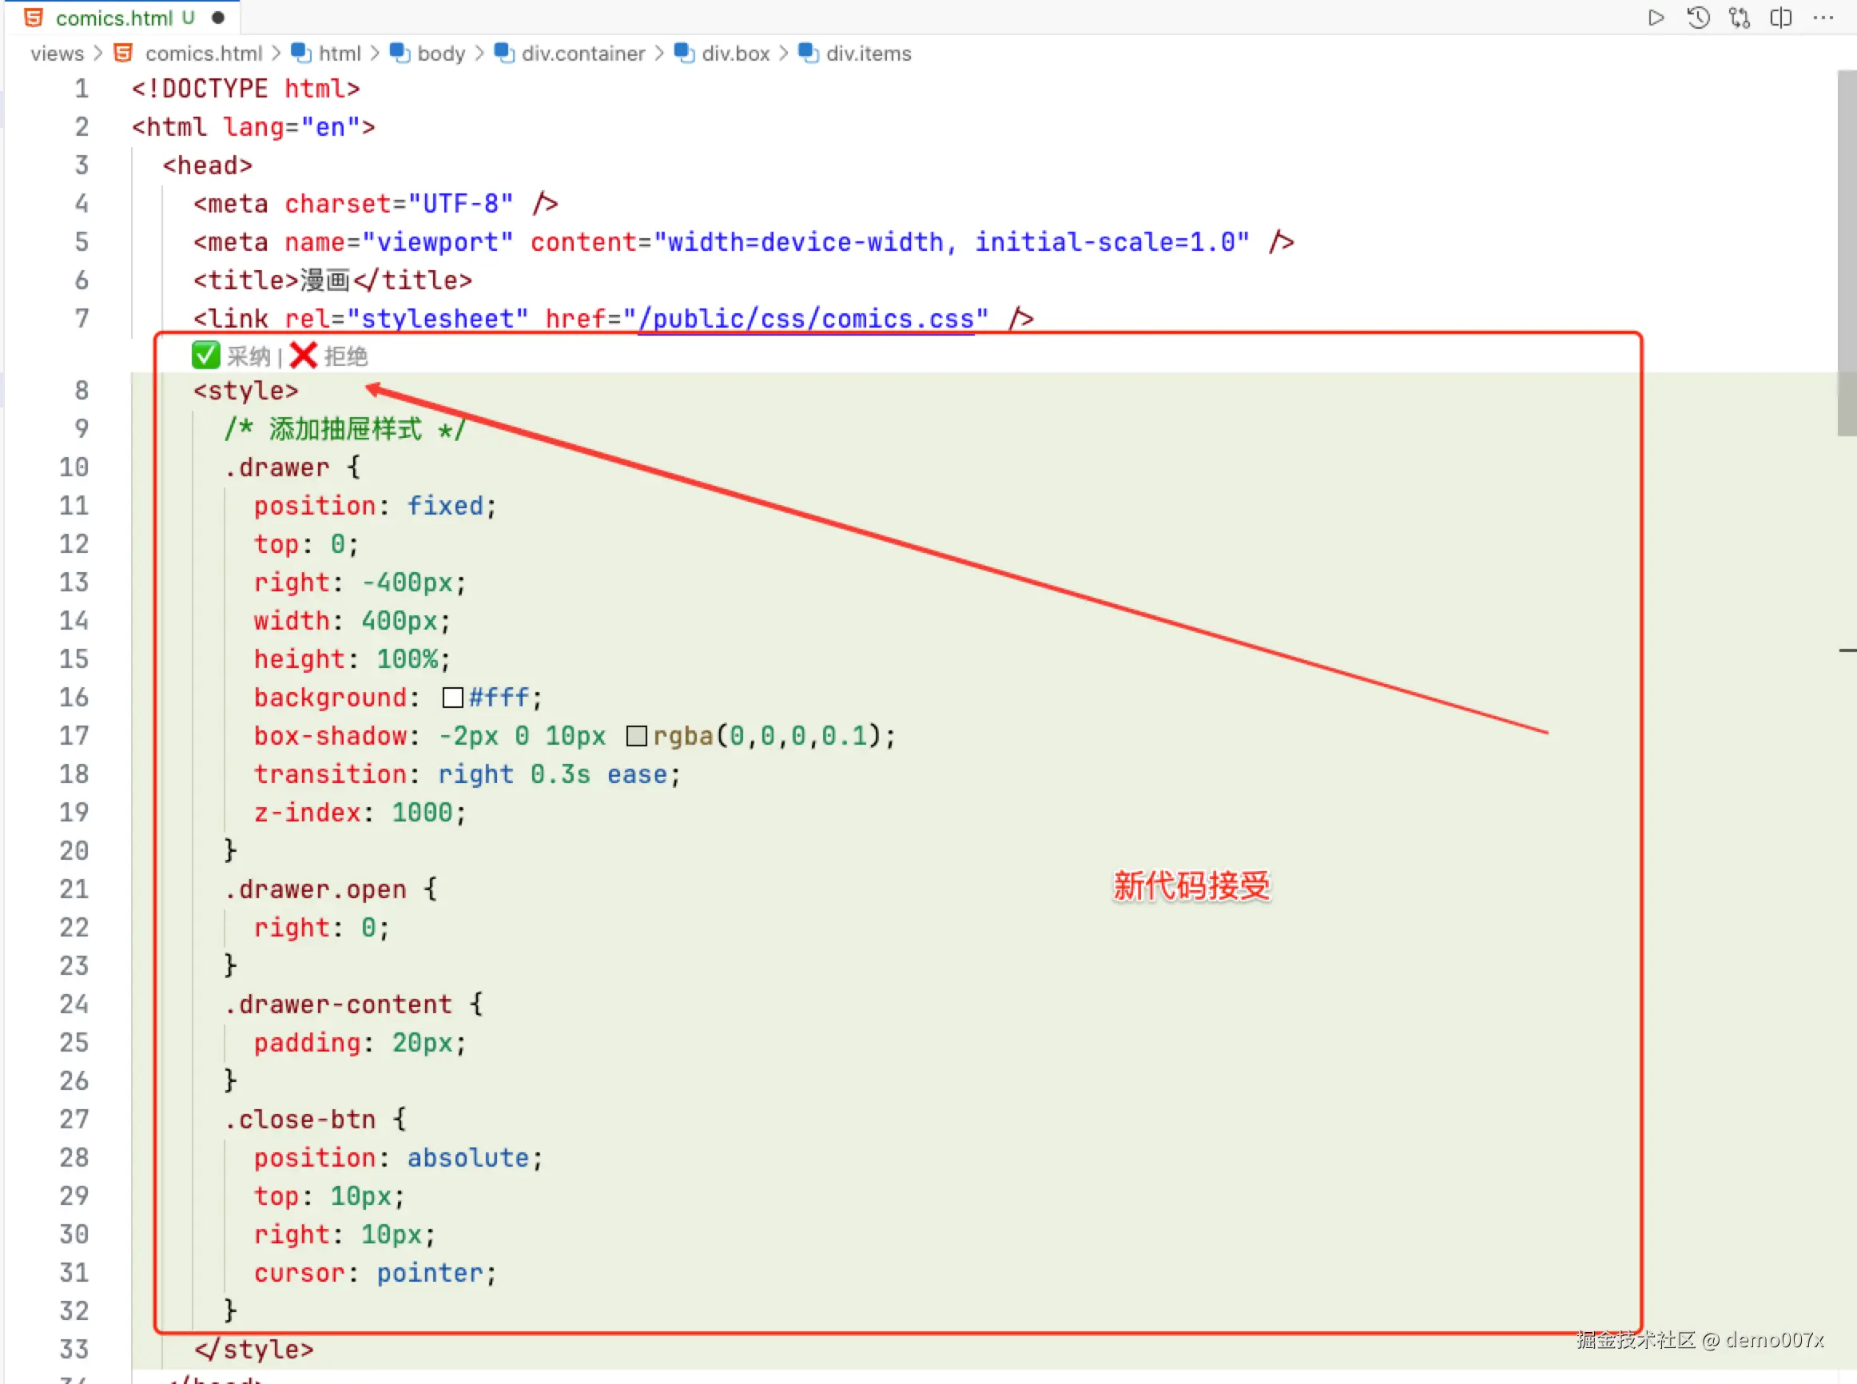Click the open changes compare icon
1857x1384 pixels.
point(1739,17)
